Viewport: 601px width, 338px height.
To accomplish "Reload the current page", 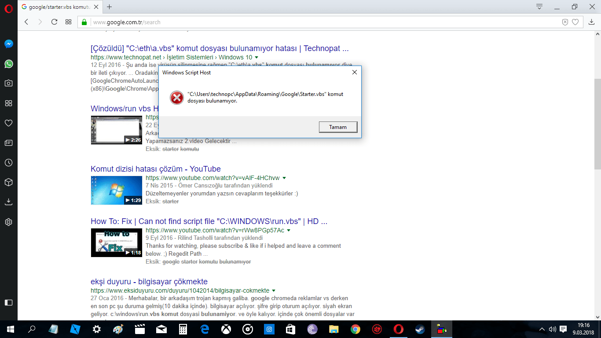I will click(54, 22).
